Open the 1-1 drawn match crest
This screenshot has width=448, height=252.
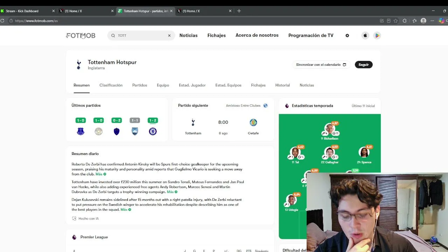click(x=135, y=132)
